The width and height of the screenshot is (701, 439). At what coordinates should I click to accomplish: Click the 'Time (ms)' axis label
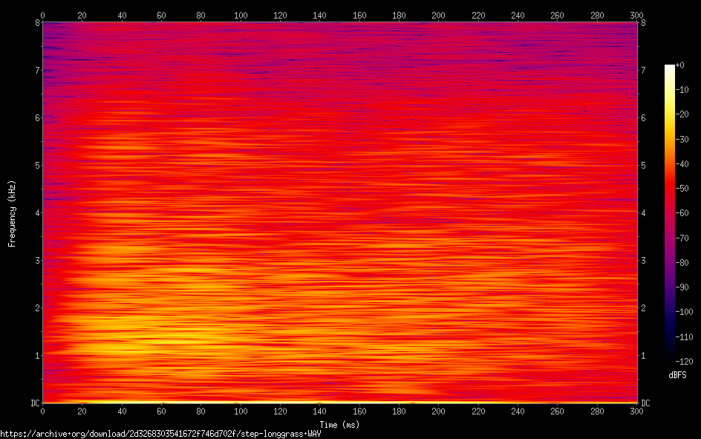click(x=339, y=424)
